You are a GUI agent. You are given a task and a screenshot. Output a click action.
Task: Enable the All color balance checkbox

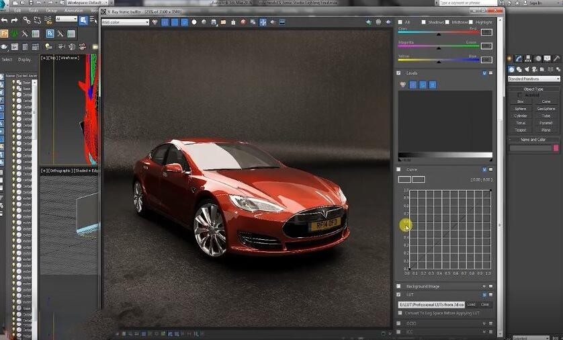pyautogui.click(x=400, y=22)
